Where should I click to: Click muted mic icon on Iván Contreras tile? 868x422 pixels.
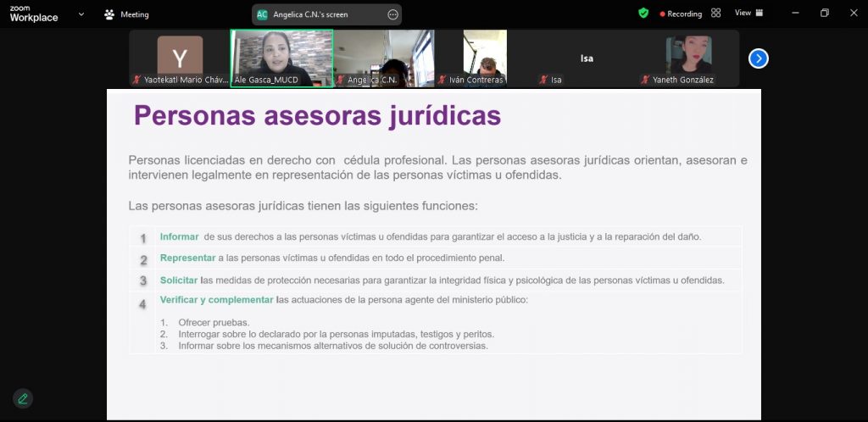click(x=442, y=80)
